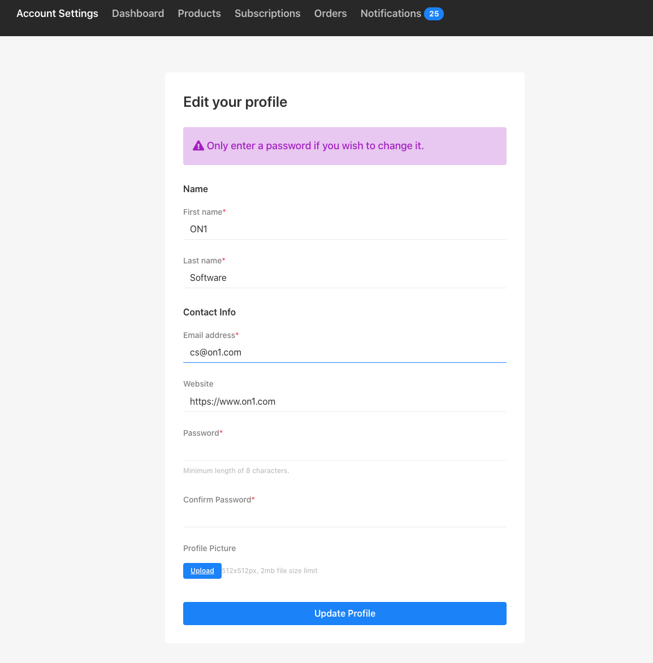The width and height of the screenshot is (653, 663).
Task: Focus the Last name field containing Software
Action: tap(344, 278)
